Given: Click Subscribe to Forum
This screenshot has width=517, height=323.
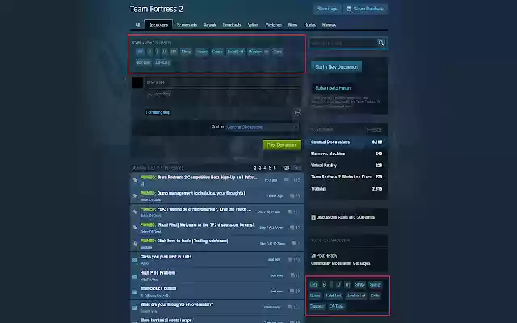Looking at the screenshot, I should [x=333, y=88].
